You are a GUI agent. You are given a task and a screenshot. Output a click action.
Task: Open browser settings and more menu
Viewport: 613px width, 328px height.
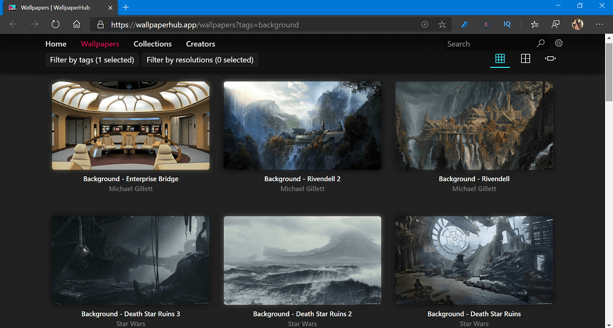click(600, 24)
